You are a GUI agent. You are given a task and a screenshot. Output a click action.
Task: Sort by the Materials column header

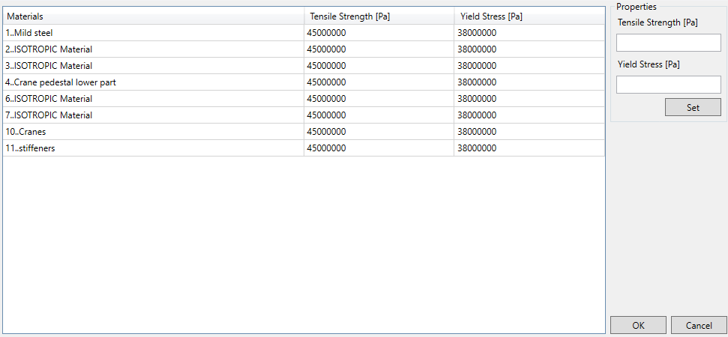(x=153, y=16)
